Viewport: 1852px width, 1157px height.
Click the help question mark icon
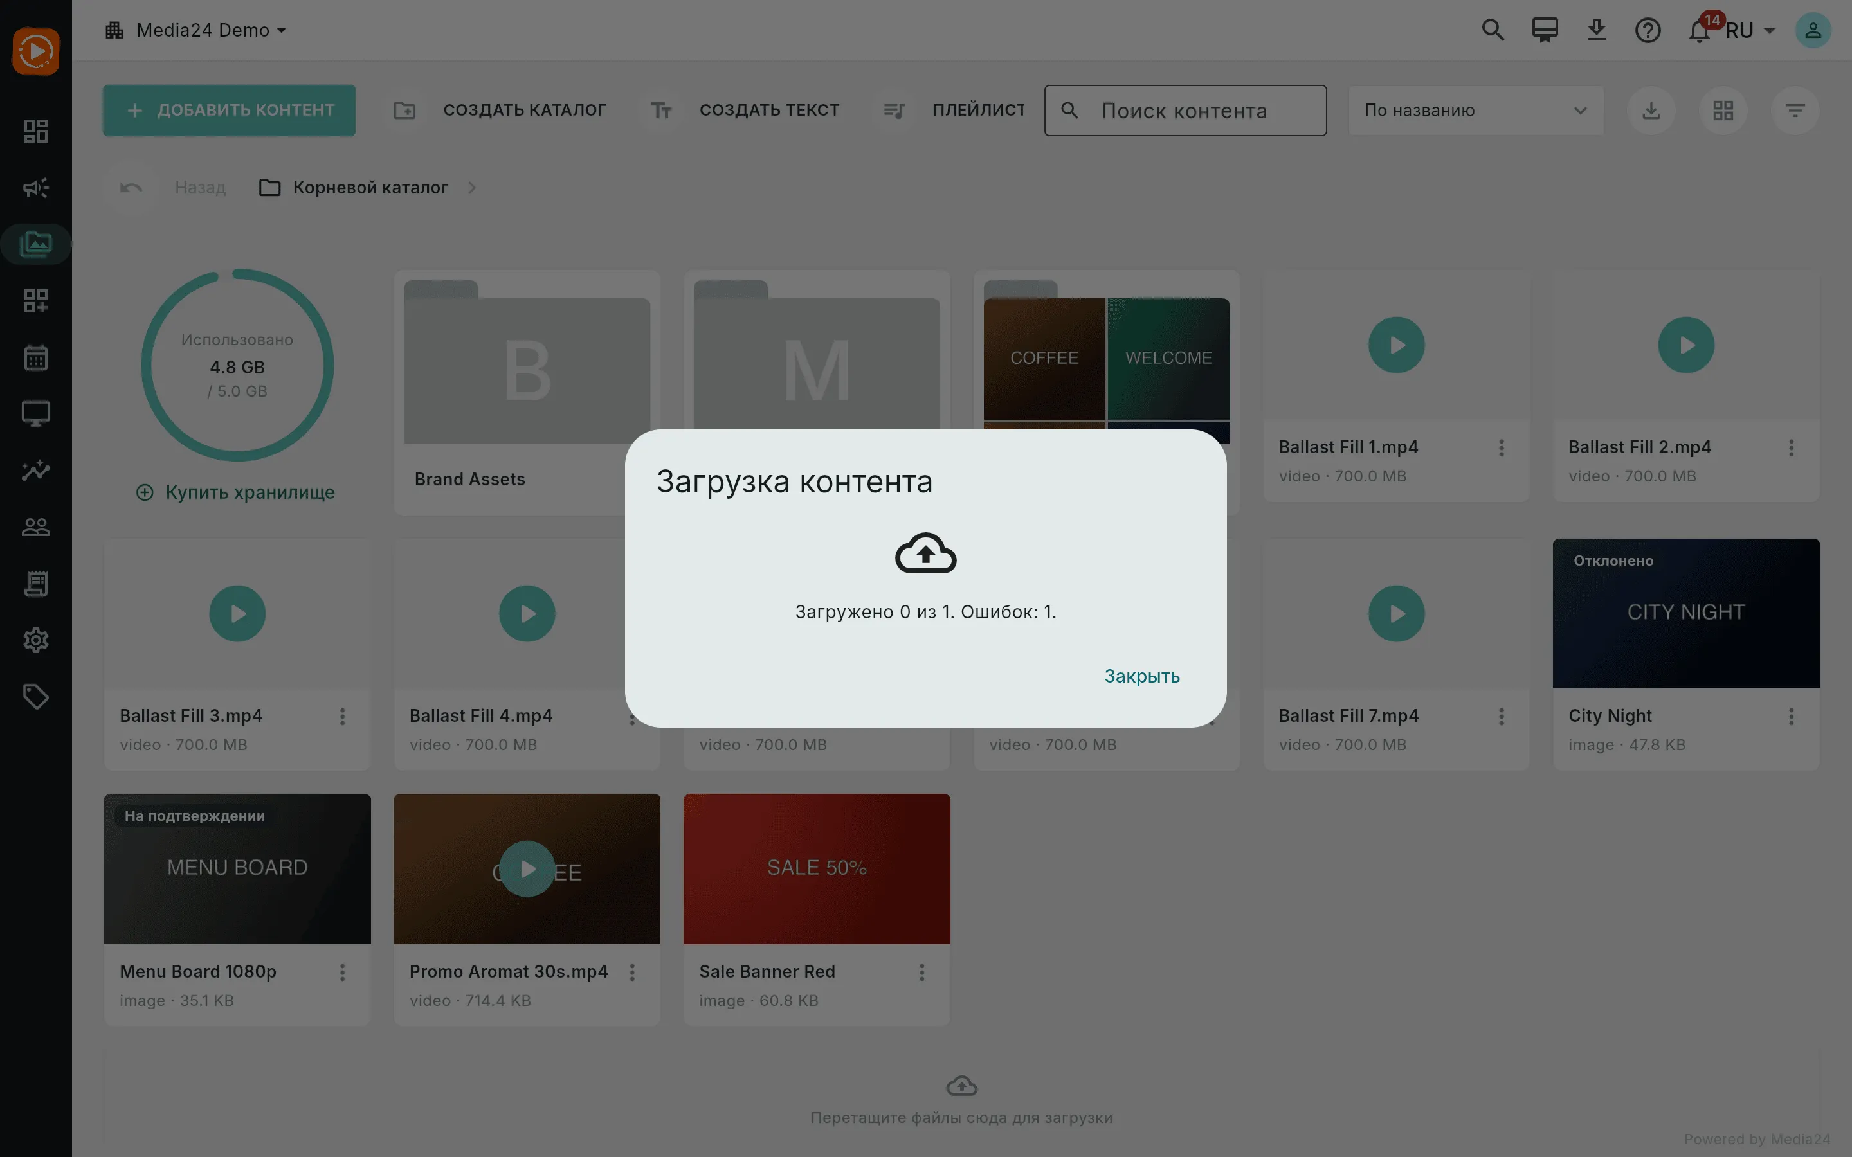click(x=1647, y=31)
